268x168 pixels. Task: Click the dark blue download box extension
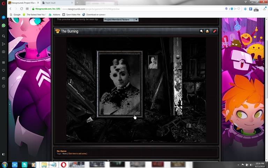click(x=251, y=9)
